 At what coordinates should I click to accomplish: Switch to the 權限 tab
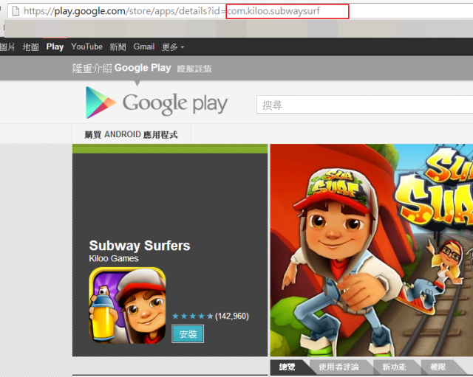pos(438,367)
